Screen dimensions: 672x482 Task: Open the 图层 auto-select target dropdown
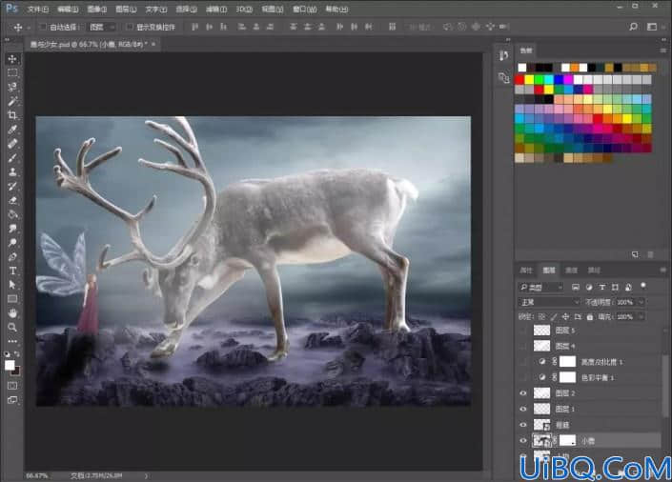coord(102,27)
